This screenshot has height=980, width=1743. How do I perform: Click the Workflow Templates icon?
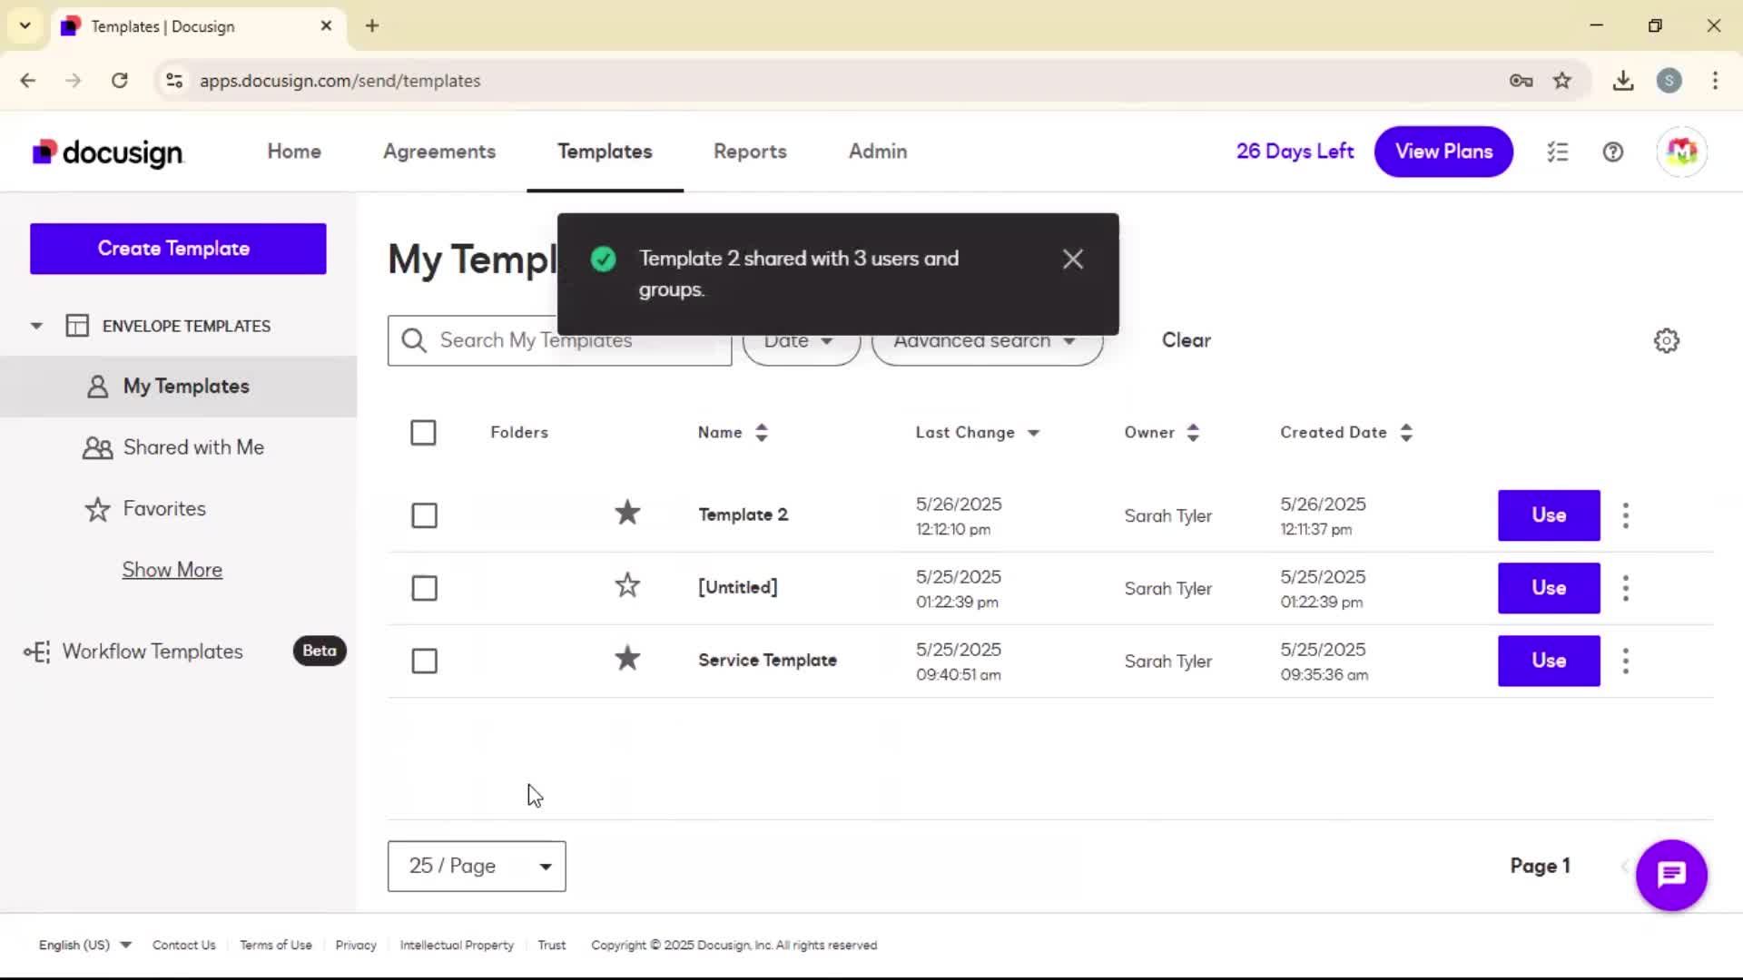pos(37,652)
